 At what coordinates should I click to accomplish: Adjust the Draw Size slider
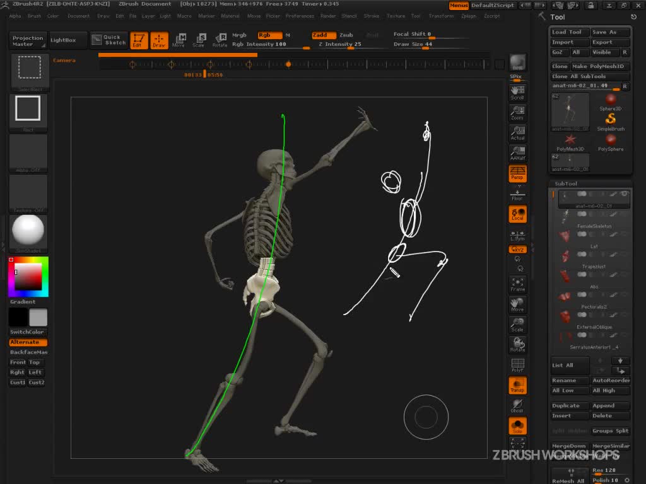pos(430,45)
